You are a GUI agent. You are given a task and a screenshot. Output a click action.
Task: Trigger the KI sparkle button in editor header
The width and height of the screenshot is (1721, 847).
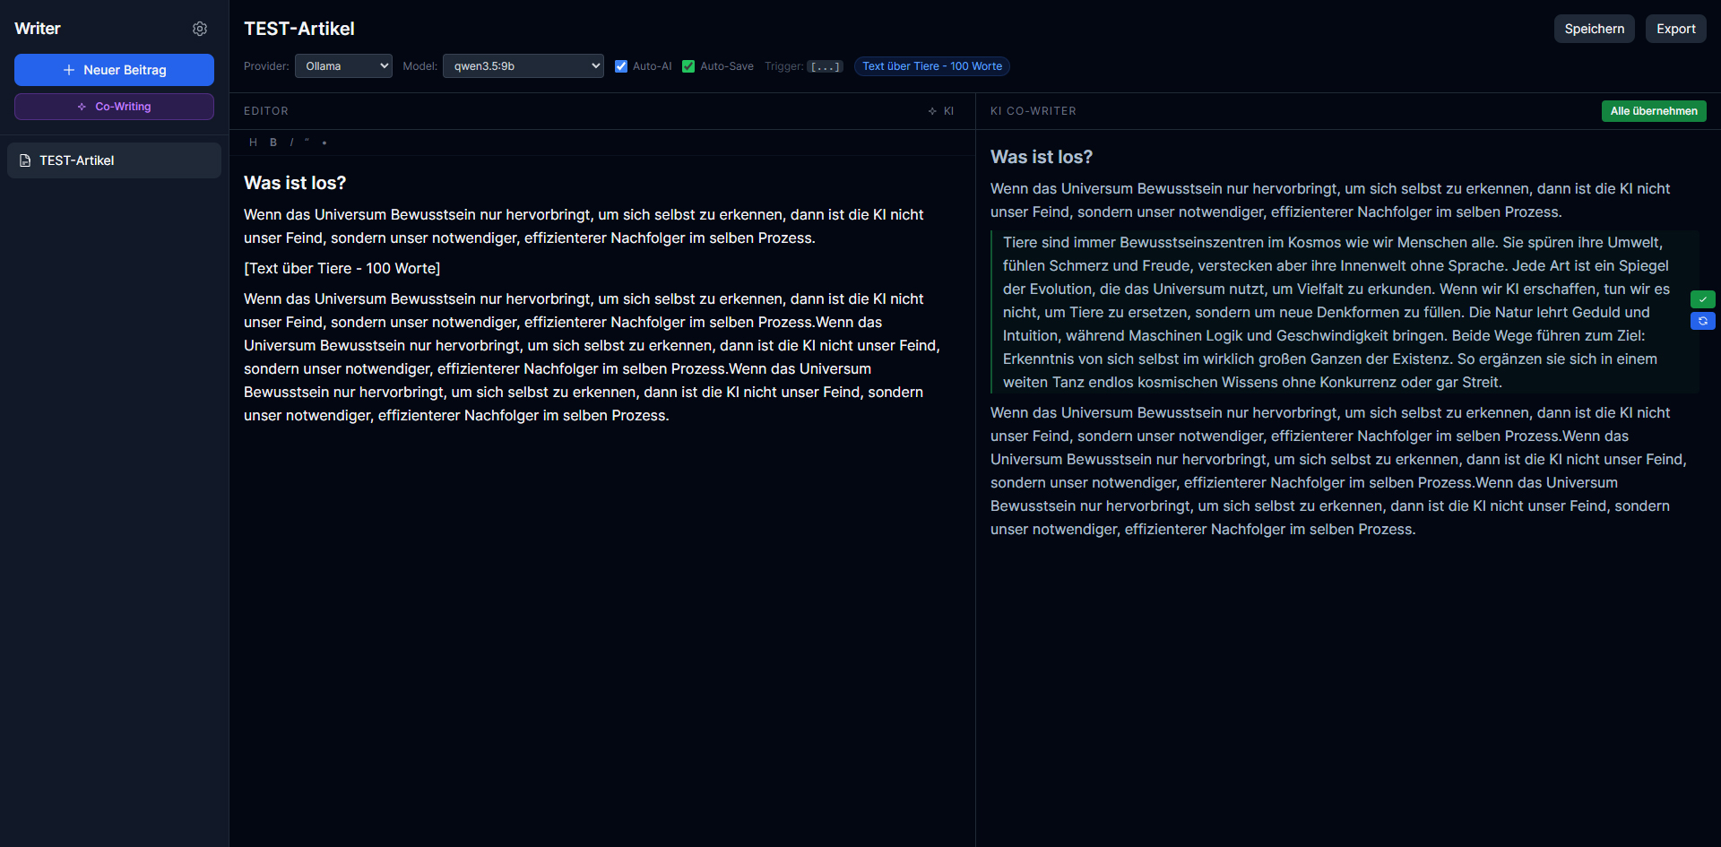(x=941, y=111)
